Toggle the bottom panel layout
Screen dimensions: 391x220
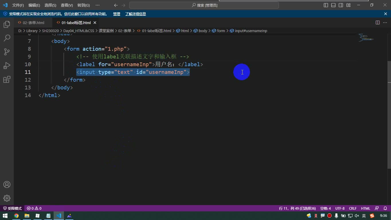(x=333, y=5)
